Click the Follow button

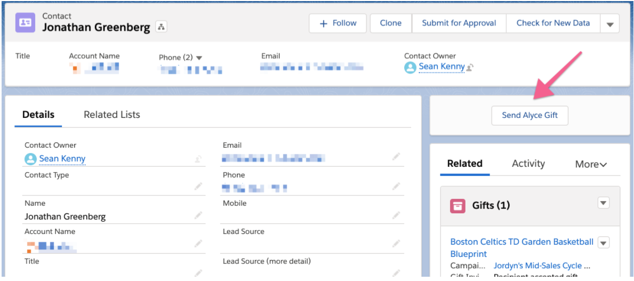tap(338, 23)
